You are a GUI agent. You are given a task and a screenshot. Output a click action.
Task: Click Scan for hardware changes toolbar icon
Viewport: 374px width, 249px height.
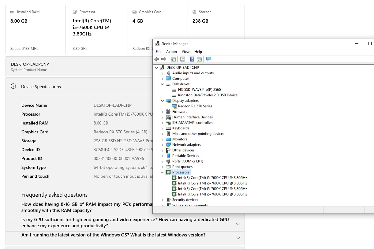[209, 59]
